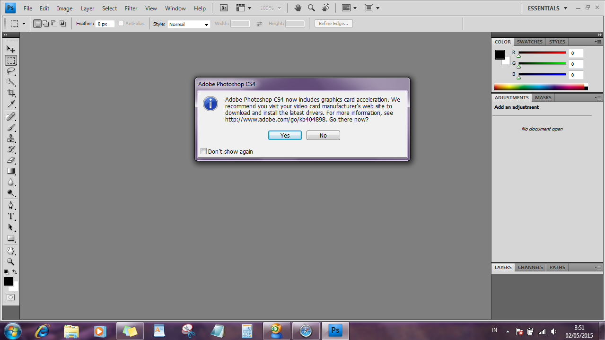Reset default foreground and background colors
The width and height of the screenshot is (605, 340).
pos(7,272)
